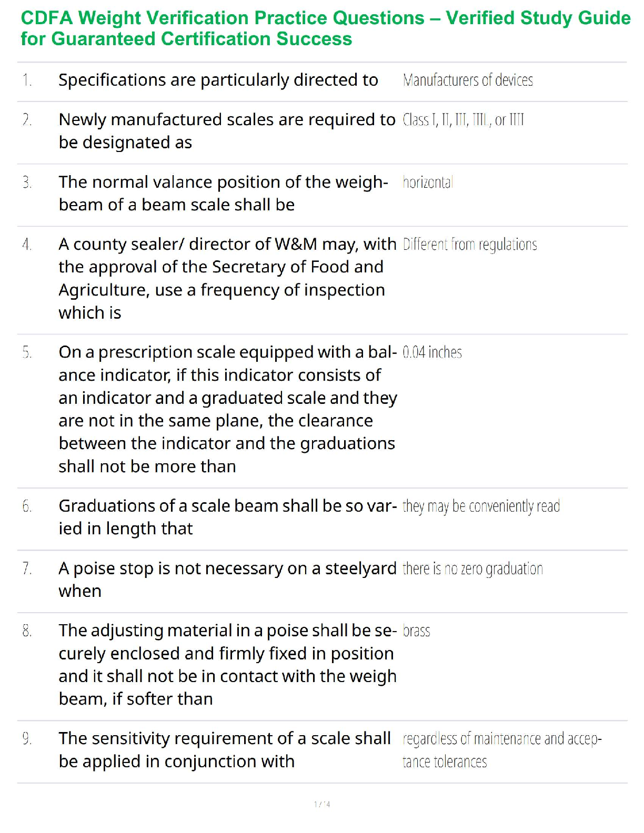Screen dimensions: 644x833
Task: Select question 2 about newly manufactured scales
Action: [x=226, y=131]
